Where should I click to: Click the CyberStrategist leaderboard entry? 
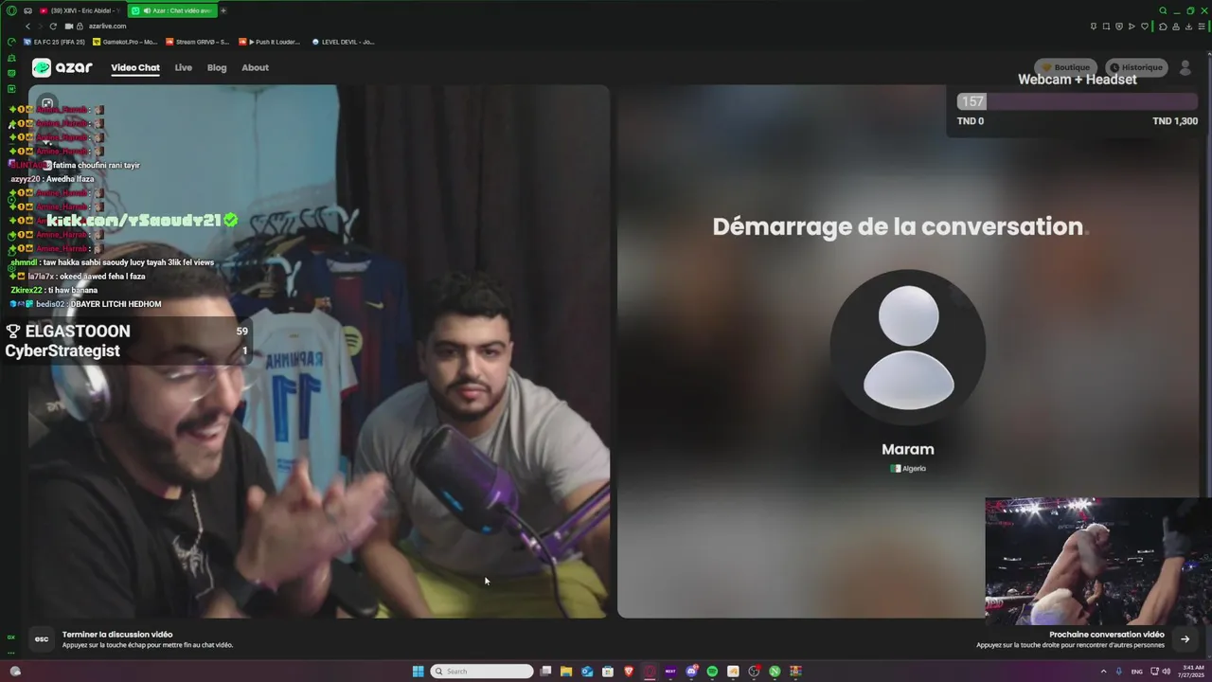point(127,350)
